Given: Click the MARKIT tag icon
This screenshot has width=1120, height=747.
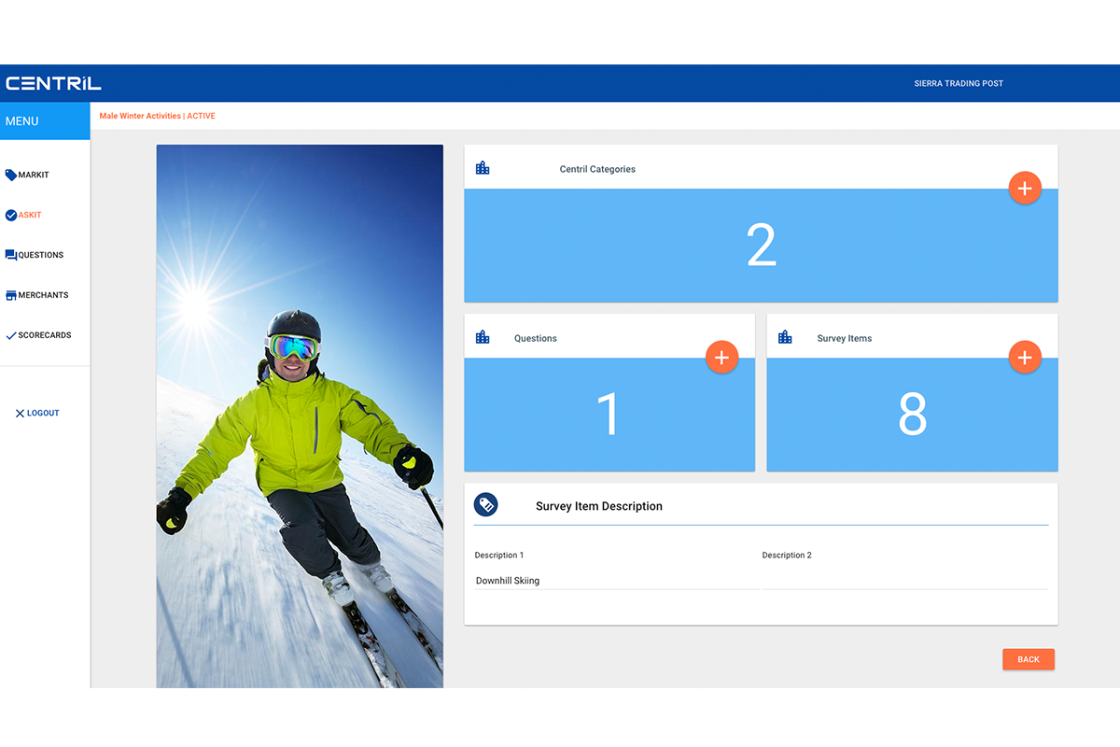Looking at the screenshot, I should pos(11,175).
